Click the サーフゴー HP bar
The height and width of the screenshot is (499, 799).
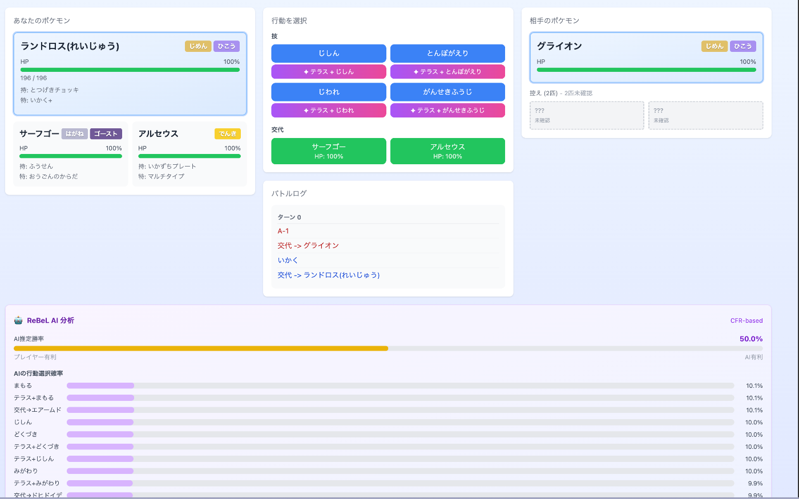(x=71, y=156)
